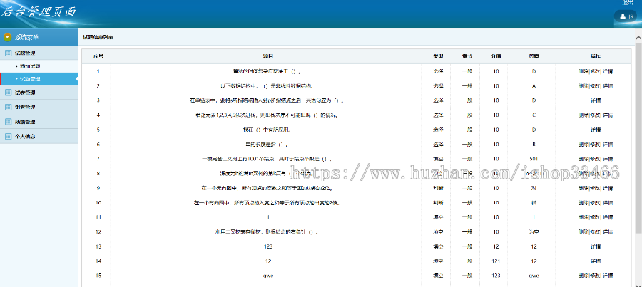Click the question text 123 in row 13
The image size is (642, 287).
pos(267,246)
